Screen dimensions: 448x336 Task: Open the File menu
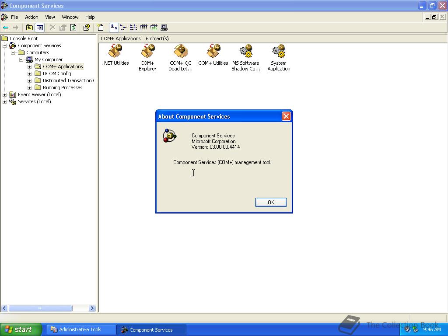click(x=14, y=17)
